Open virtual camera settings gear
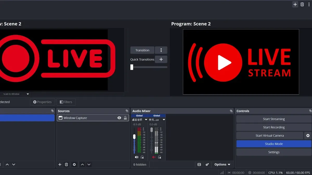The width and height of the screenshot is (312, 175). pyautogui.click(x=308, y=136)
